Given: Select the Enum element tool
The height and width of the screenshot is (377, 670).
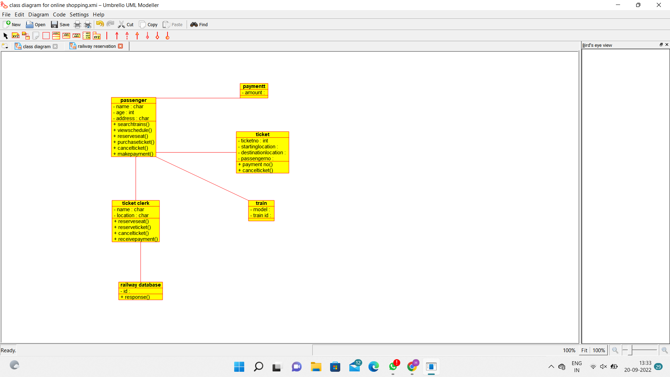Looking at the screenshot, I should [x=87, y=36].
